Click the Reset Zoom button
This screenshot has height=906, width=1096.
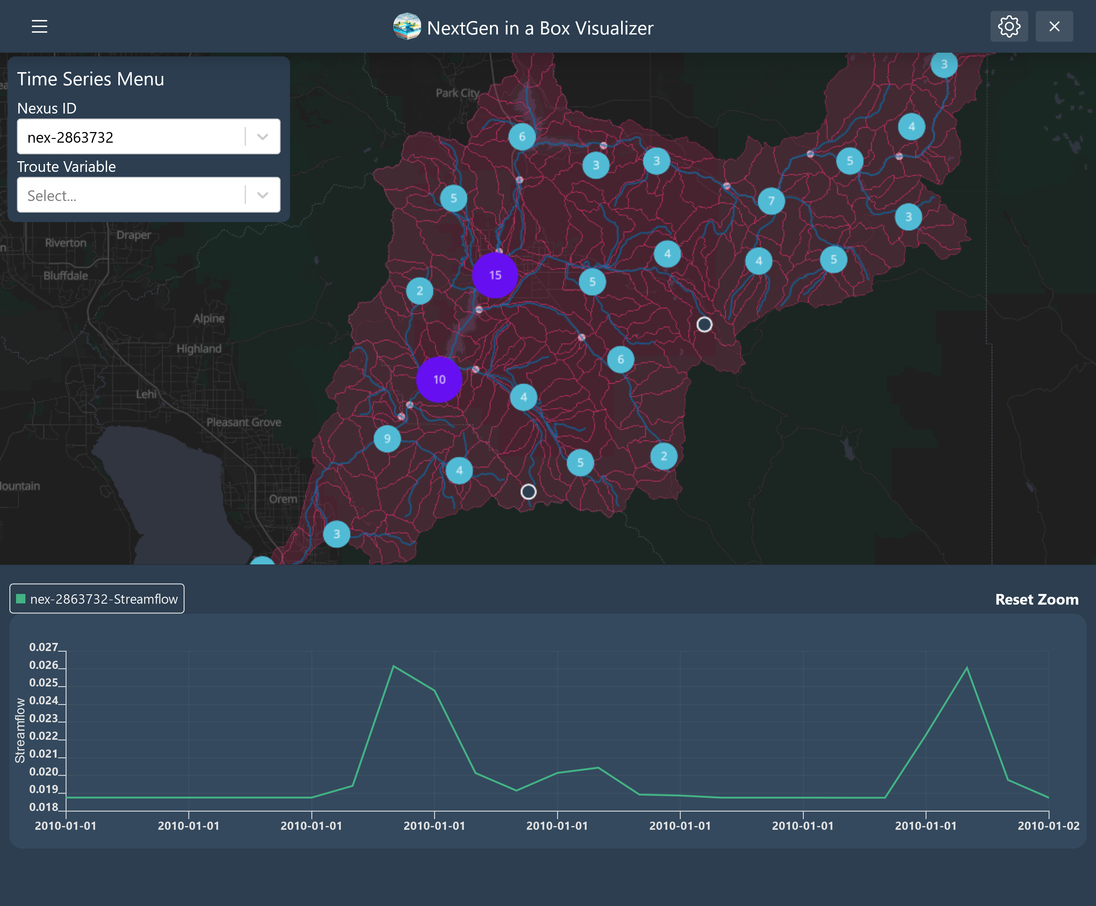tap(1036, 599)
